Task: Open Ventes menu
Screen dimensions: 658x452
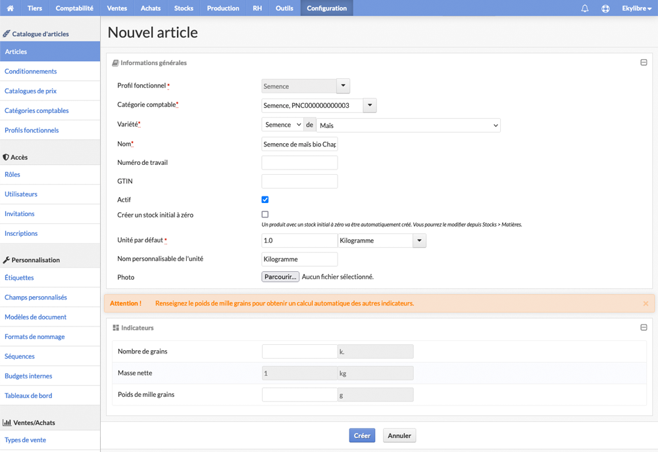Action: (117, 8)
